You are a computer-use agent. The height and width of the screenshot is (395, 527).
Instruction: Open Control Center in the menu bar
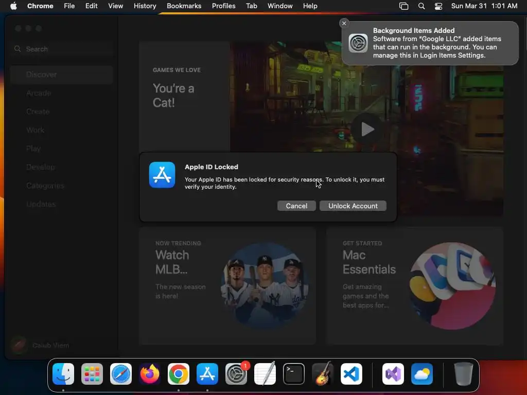click(438, 6)
